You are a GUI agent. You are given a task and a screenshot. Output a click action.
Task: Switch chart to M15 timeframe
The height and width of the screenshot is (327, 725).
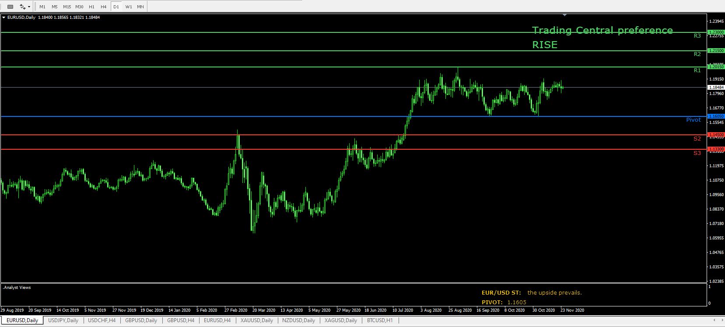(x=67, y=7)
